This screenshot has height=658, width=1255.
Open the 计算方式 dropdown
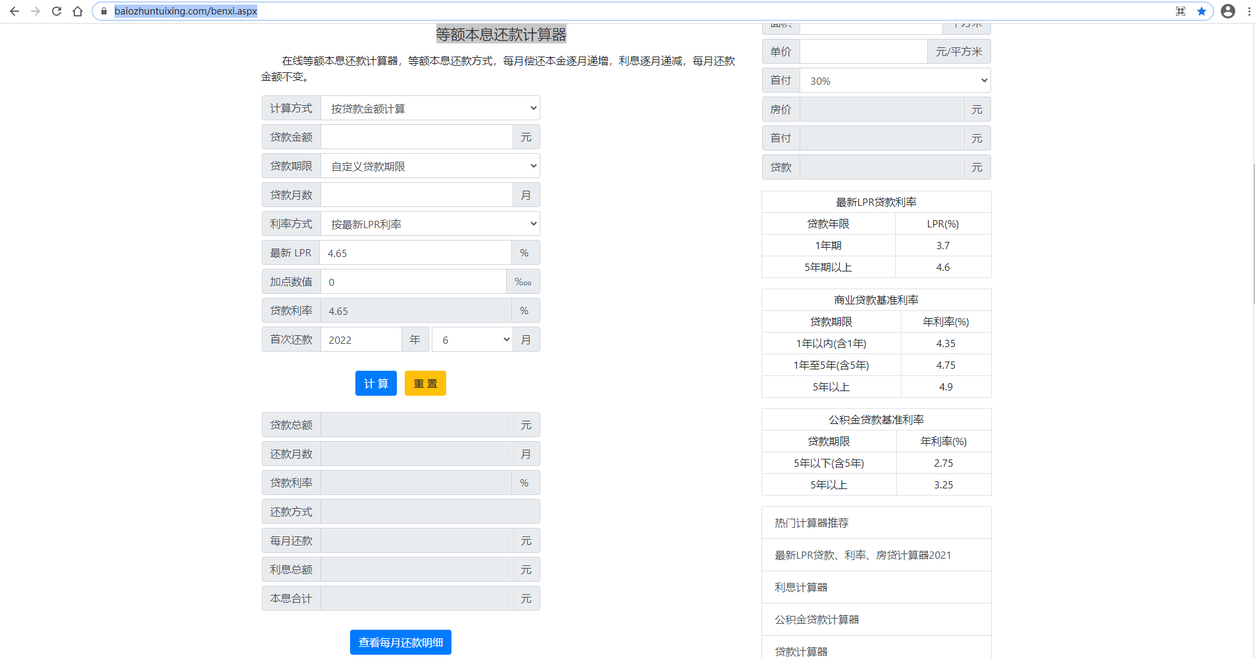pos(430,108)
